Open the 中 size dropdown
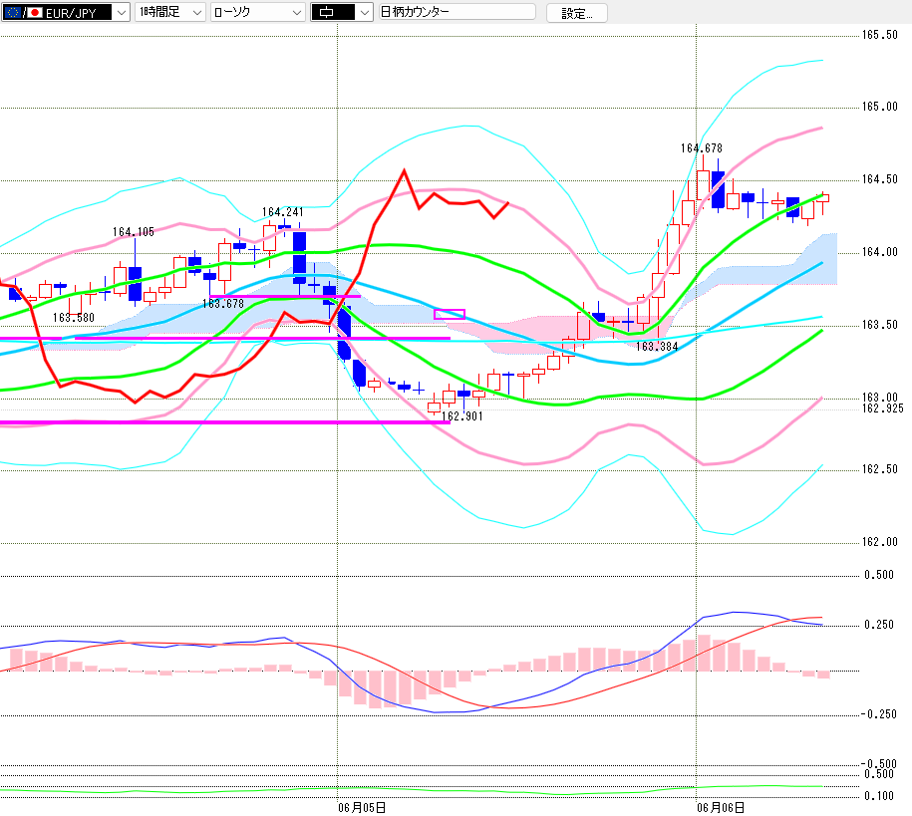This screenshot has height=816, width=912. pyautogui.click(x=342, y=12)
